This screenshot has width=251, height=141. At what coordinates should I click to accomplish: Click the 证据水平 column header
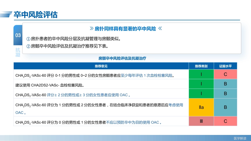(x=225, y=66)
